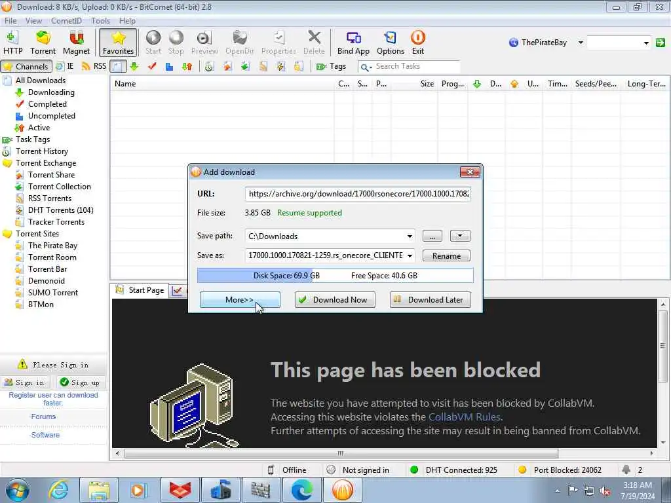This screenshot has width=671, height=503.
Task: Click the URL field in Add download
Action: pyautogui.click(x=358, y=194)
